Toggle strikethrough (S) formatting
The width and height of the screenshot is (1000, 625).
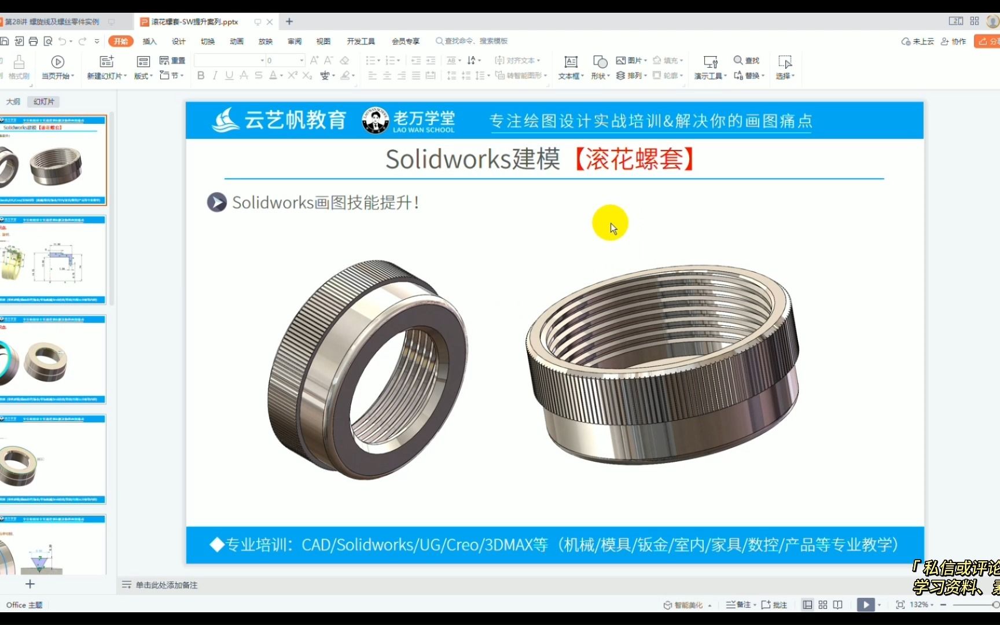pyautogui.click(x=258, y=76)
